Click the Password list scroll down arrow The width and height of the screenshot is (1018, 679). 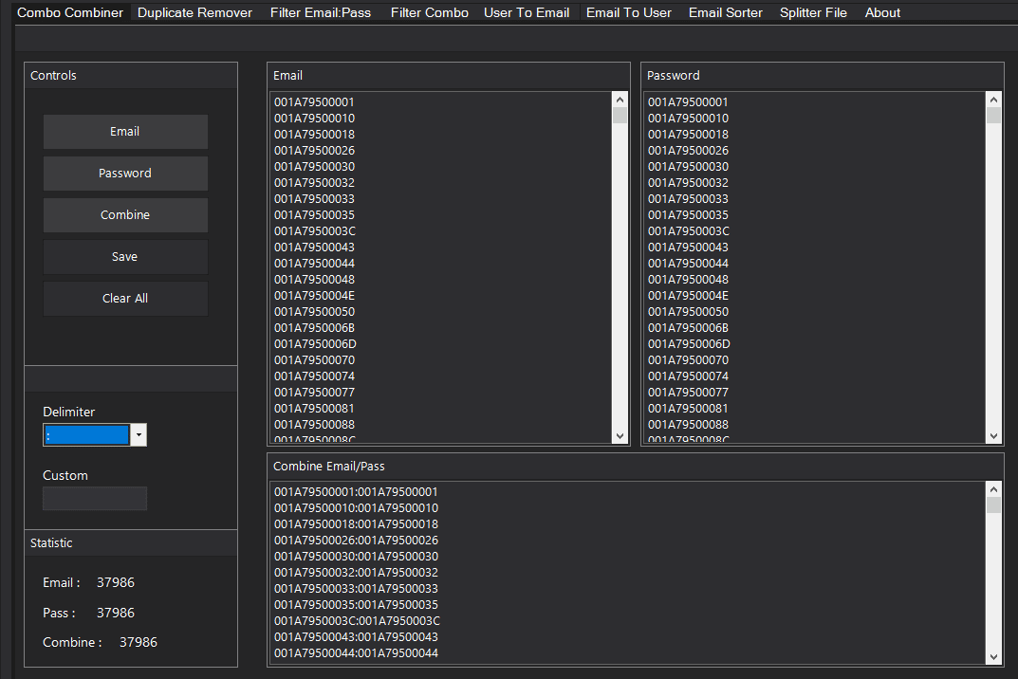(993, 436)
